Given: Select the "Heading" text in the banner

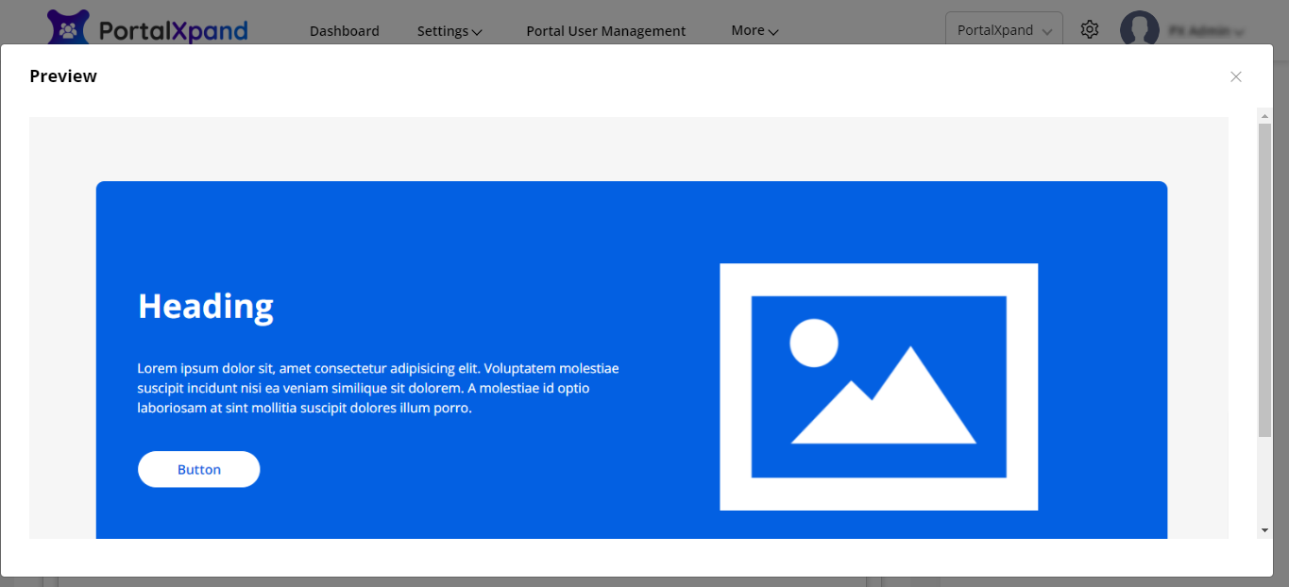Looking at the screenshot, I should [206, 306].
